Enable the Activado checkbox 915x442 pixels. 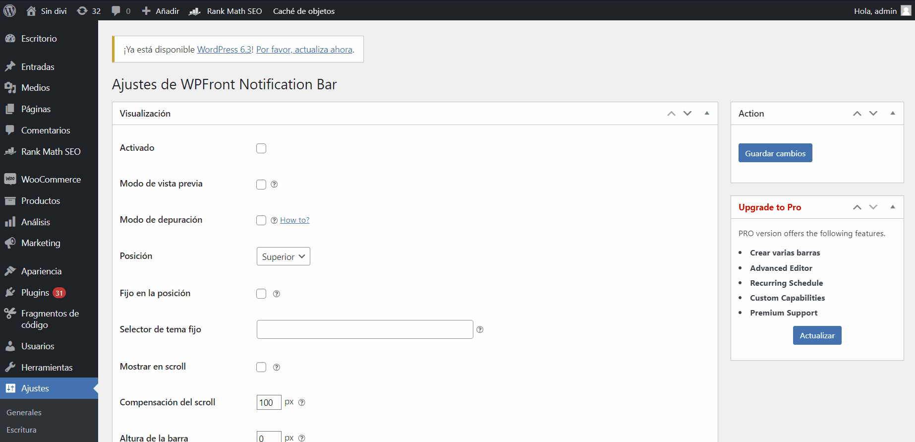(x=261, y=148)
